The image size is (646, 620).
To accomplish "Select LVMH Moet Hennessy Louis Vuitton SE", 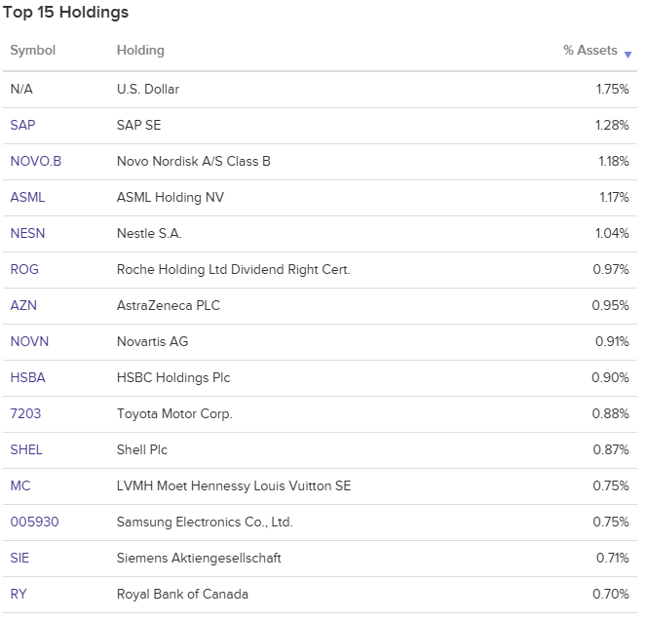I will click(x=234, y=486).
